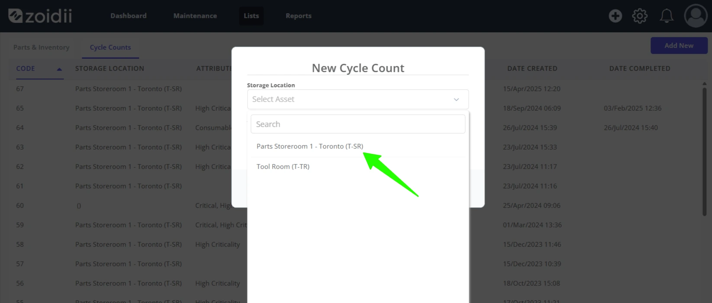Open the Lists menu

251,16
